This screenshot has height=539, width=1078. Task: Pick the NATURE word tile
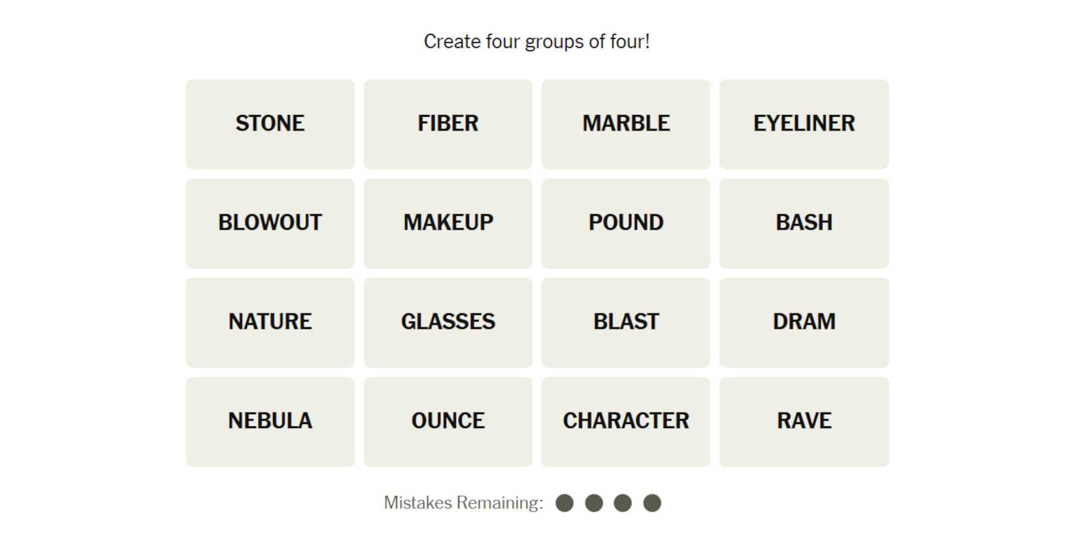click(x=270, y=322)
